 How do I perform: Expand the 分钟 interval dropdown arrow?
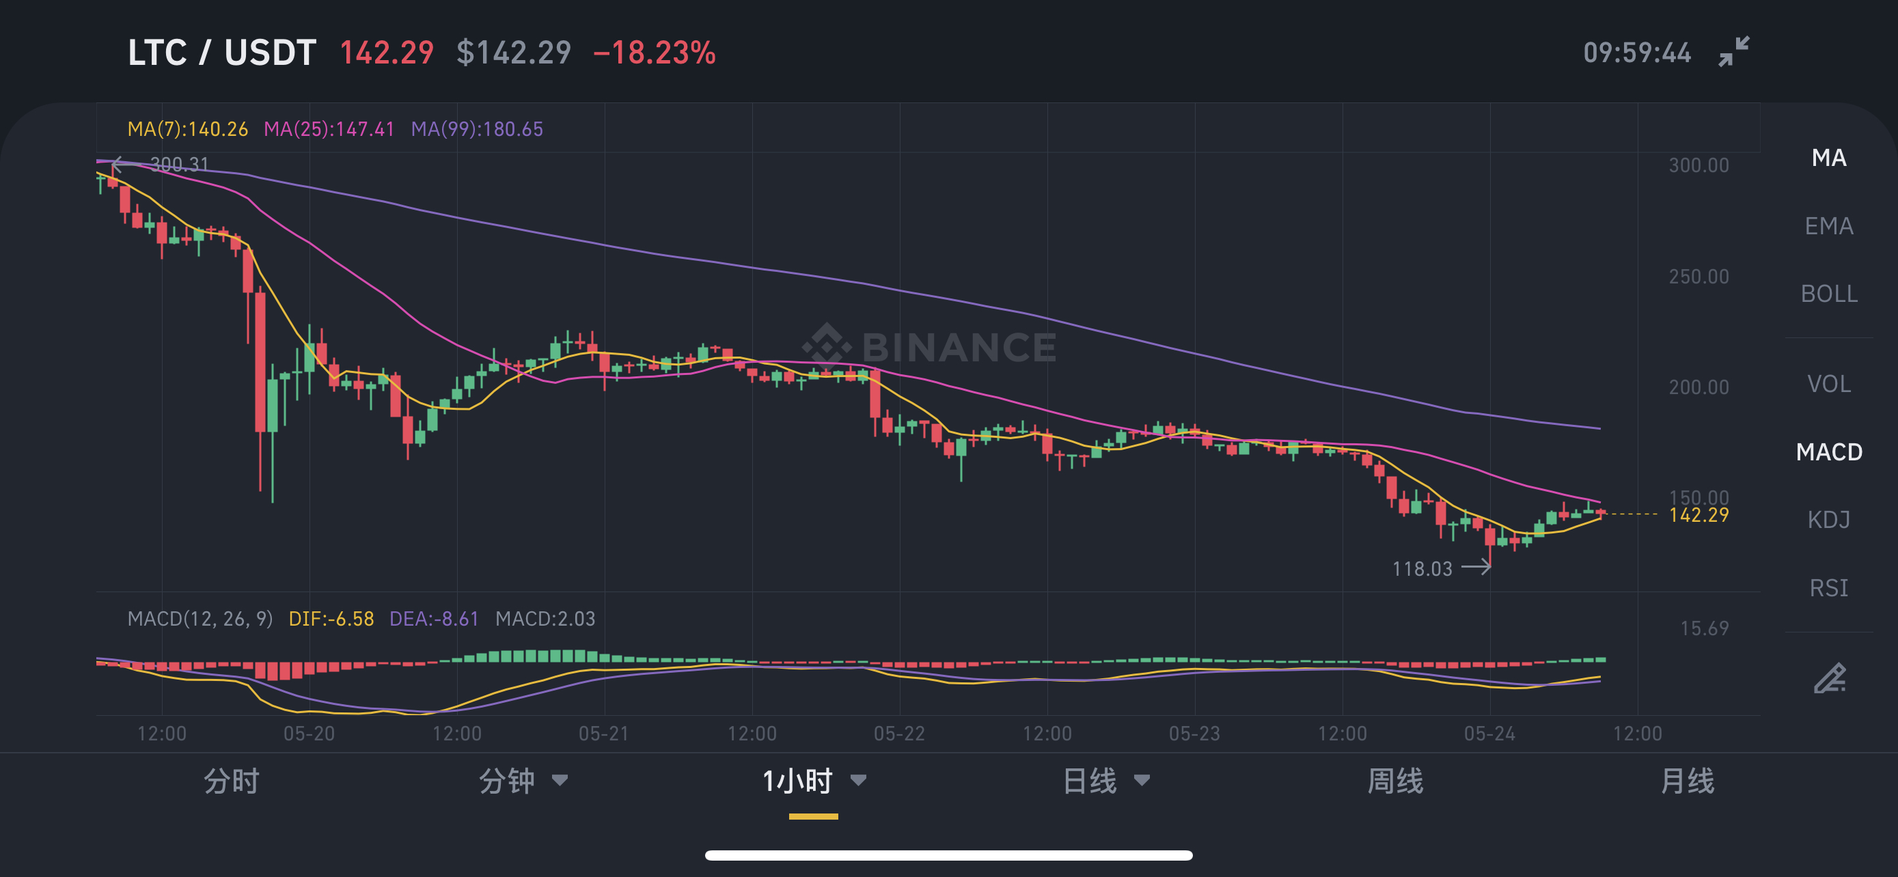point(560,781)
